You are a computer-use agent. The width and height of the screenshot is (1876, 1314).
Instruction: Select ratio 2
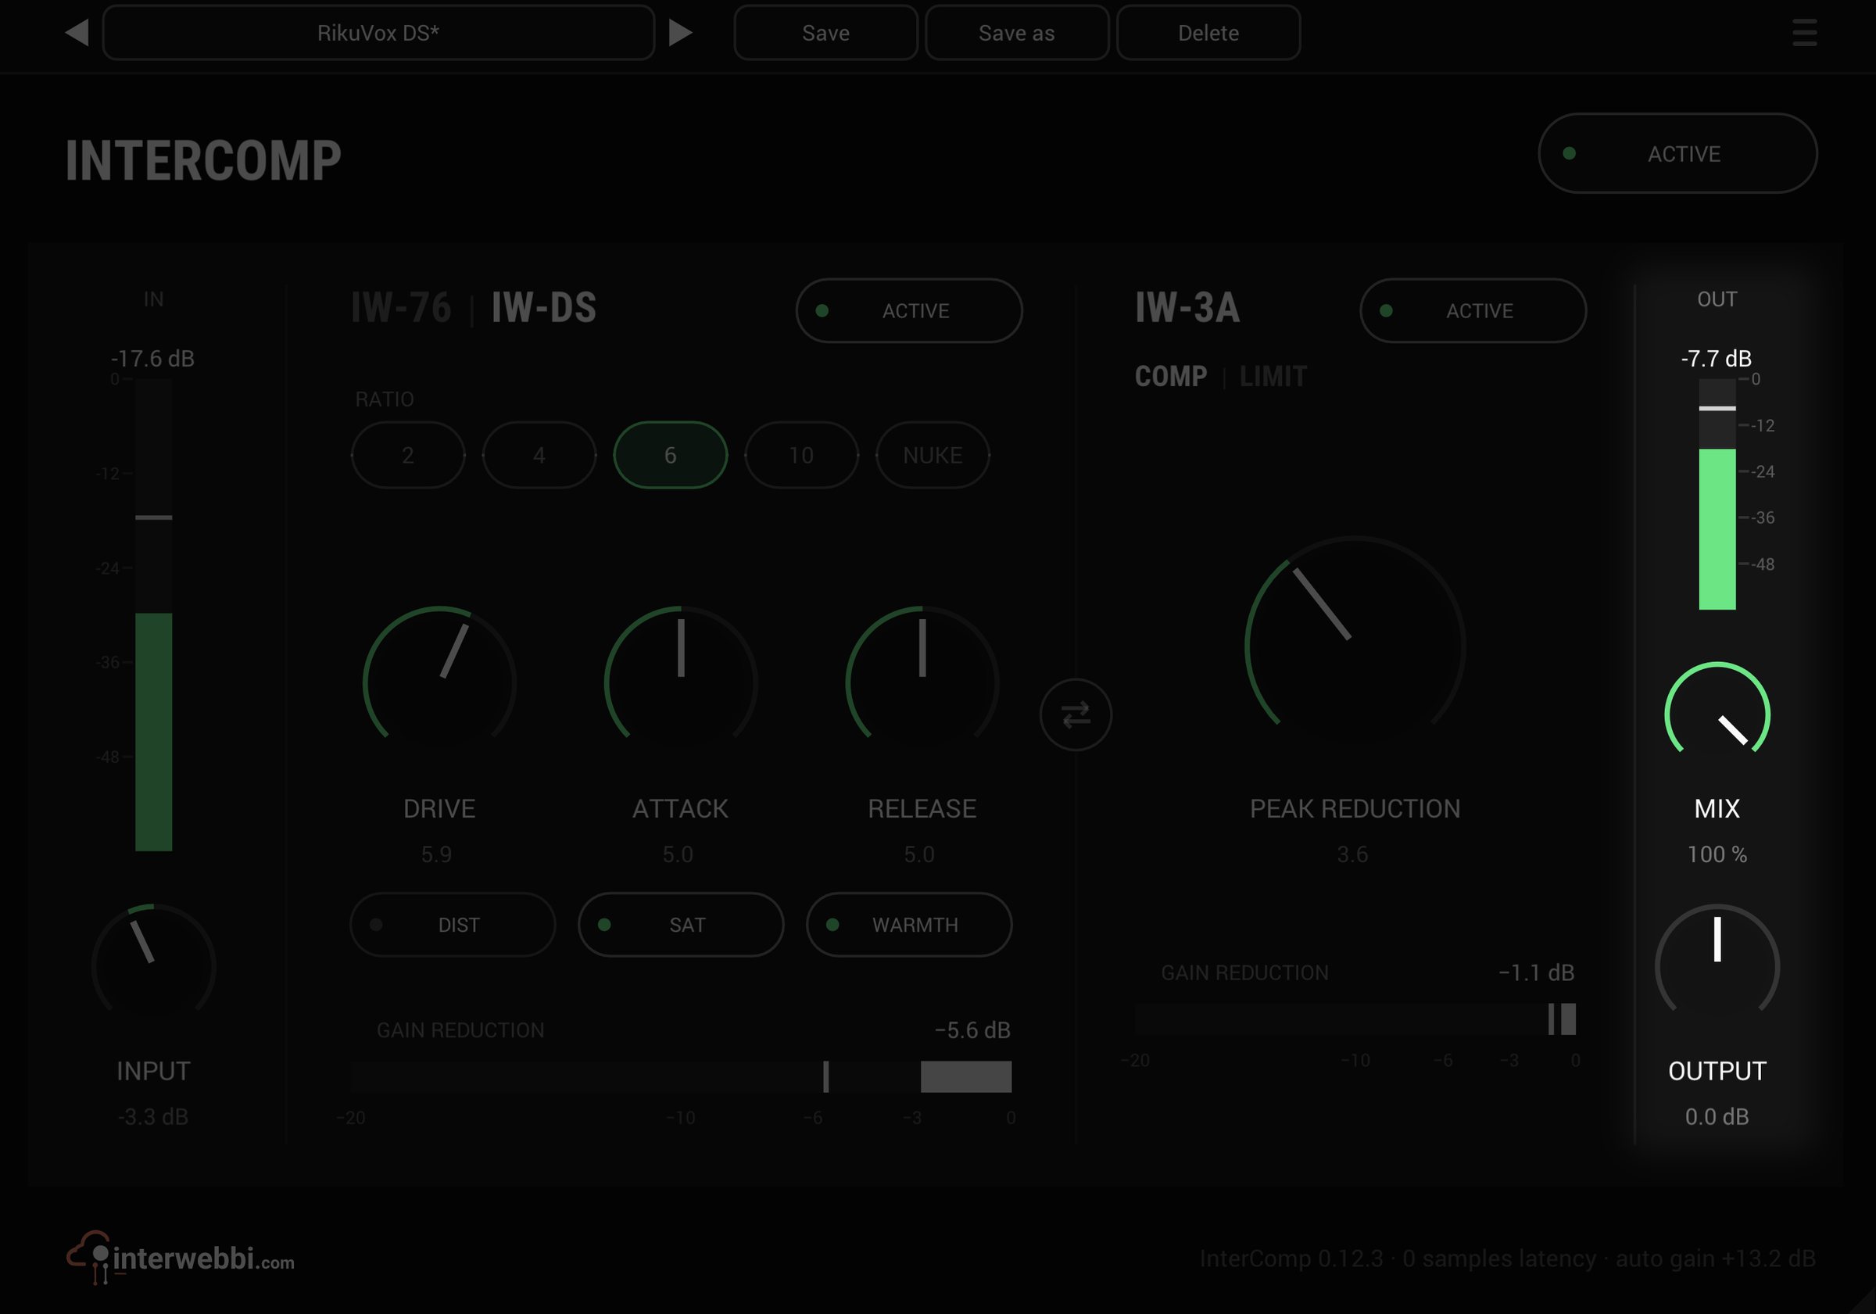coord(408,455)
